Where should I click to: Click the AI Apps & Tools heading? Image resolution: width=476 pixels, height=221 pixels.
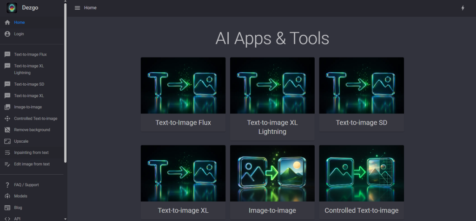272,38
